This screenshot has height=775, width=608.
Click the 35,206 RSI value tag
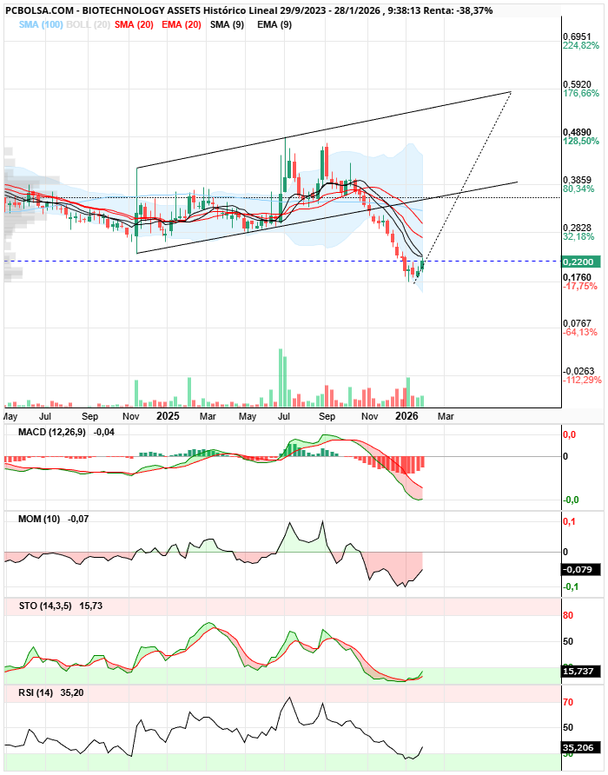[578, 746]
